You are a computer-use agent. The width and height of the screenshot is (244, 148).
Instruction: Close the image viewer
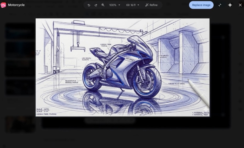pyautogui.click(x=240, y=5)
